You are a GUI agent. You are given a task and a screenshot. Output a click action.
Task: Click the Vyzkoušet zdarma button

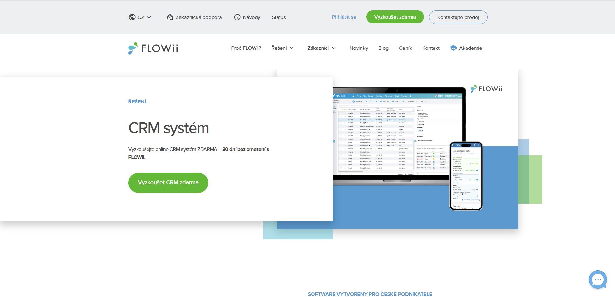(x=395, y=17)
